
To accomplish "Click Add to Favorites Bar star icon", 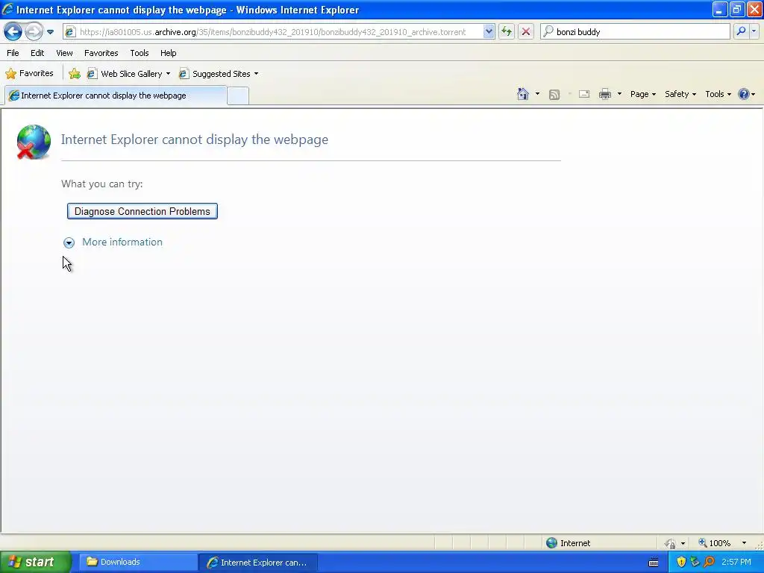I will coord(75,74).
